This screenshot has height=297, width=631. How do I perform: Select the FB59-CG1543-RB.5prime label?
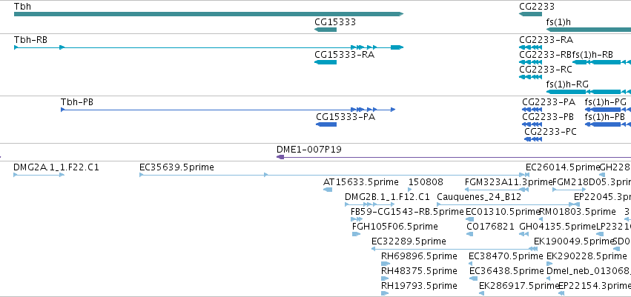(x=407, y=212)
